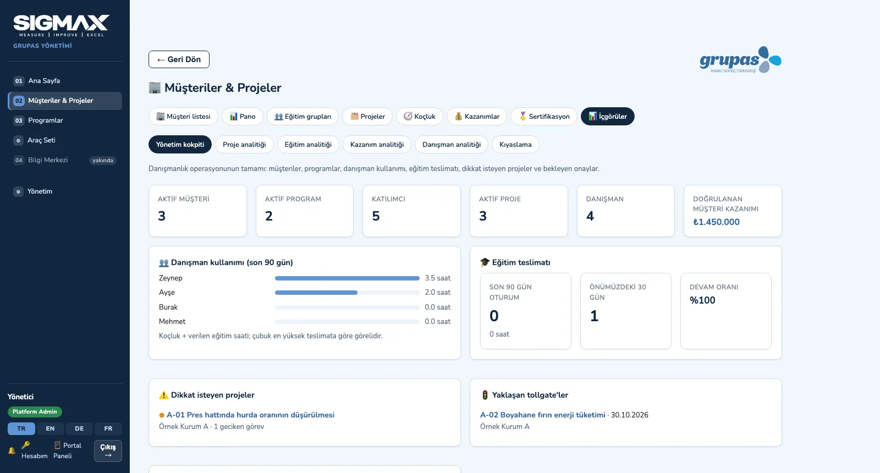The width and height of the screenshot is (880, 473).
Task: Open the Kıyaslama sub-tab
Action: 515,145
